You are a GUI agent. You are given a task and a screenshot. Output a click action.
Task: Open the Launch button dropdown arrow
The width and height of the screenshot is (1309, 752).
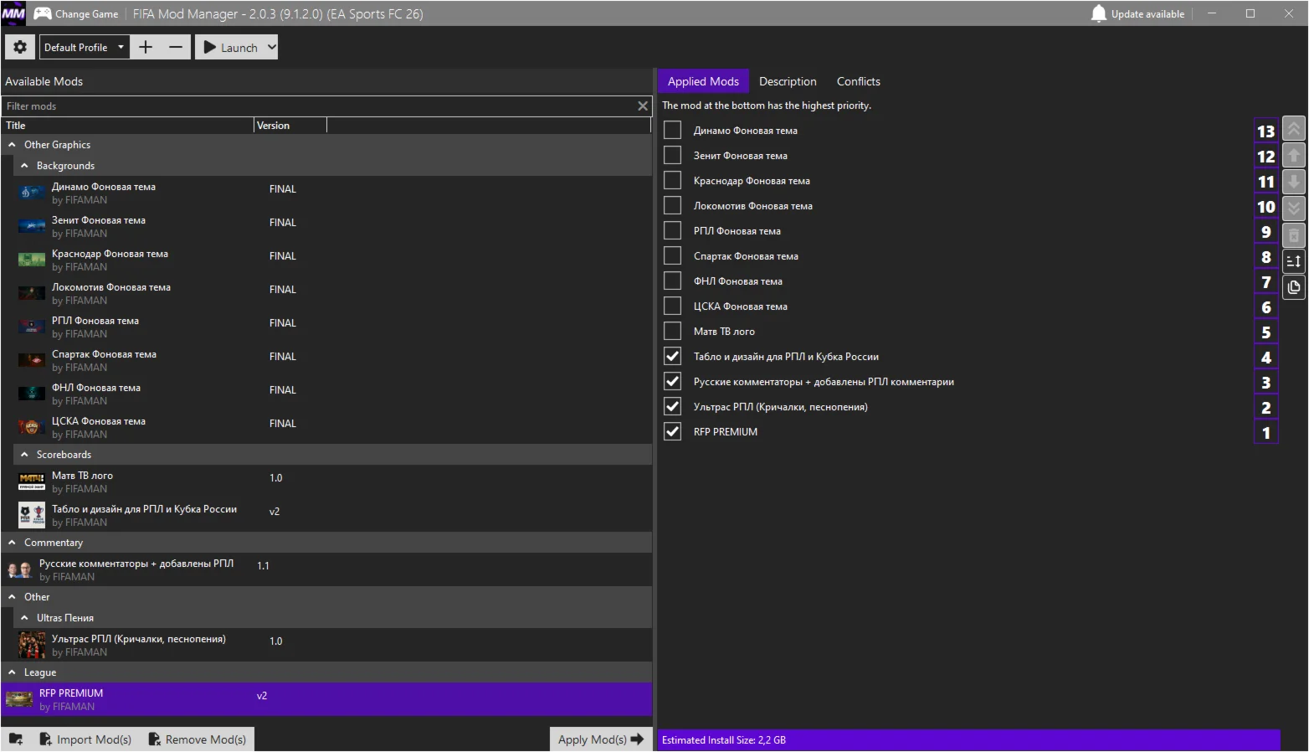click(x=271, y=48)
